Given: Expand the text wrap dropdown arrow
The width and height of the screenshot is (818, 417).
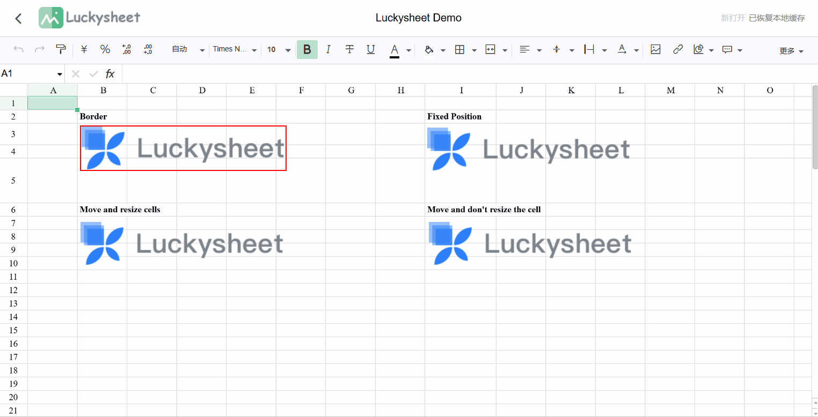Looking at the screenshot, I should point(604,50).
